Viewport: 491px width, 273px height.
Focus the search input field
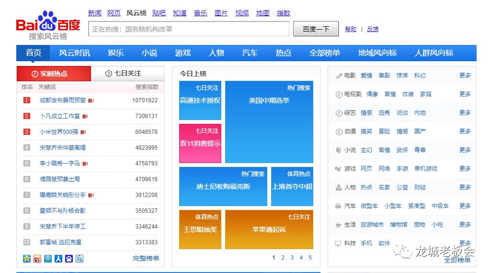coord(189,29)
